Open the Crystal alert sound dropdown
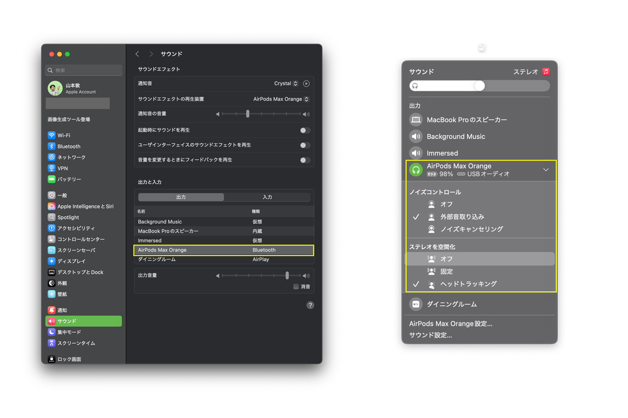 [x=286, y=84]
